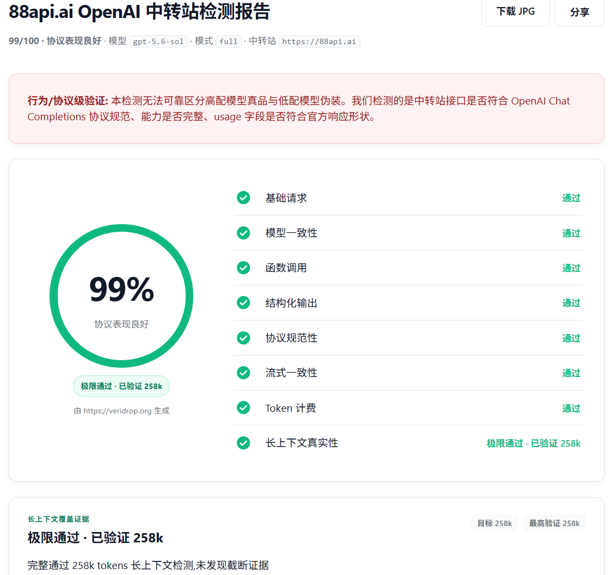Image resolution: width=612 pixels, height=575 pixels.
Task: Click the 行为/协议级验证 warning title
Action: (x=68, y=101)
